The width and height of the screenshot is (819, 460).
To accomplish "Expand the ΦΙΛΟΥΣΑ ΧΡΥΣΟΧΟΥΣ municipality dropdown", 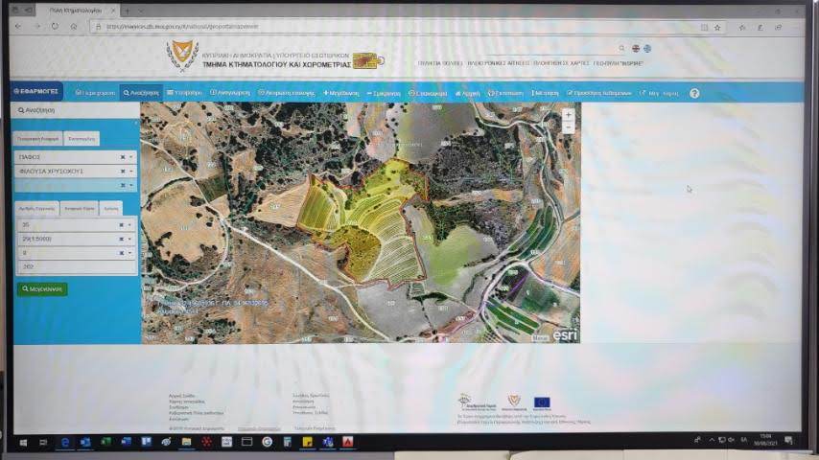I will tap(131, 171).
